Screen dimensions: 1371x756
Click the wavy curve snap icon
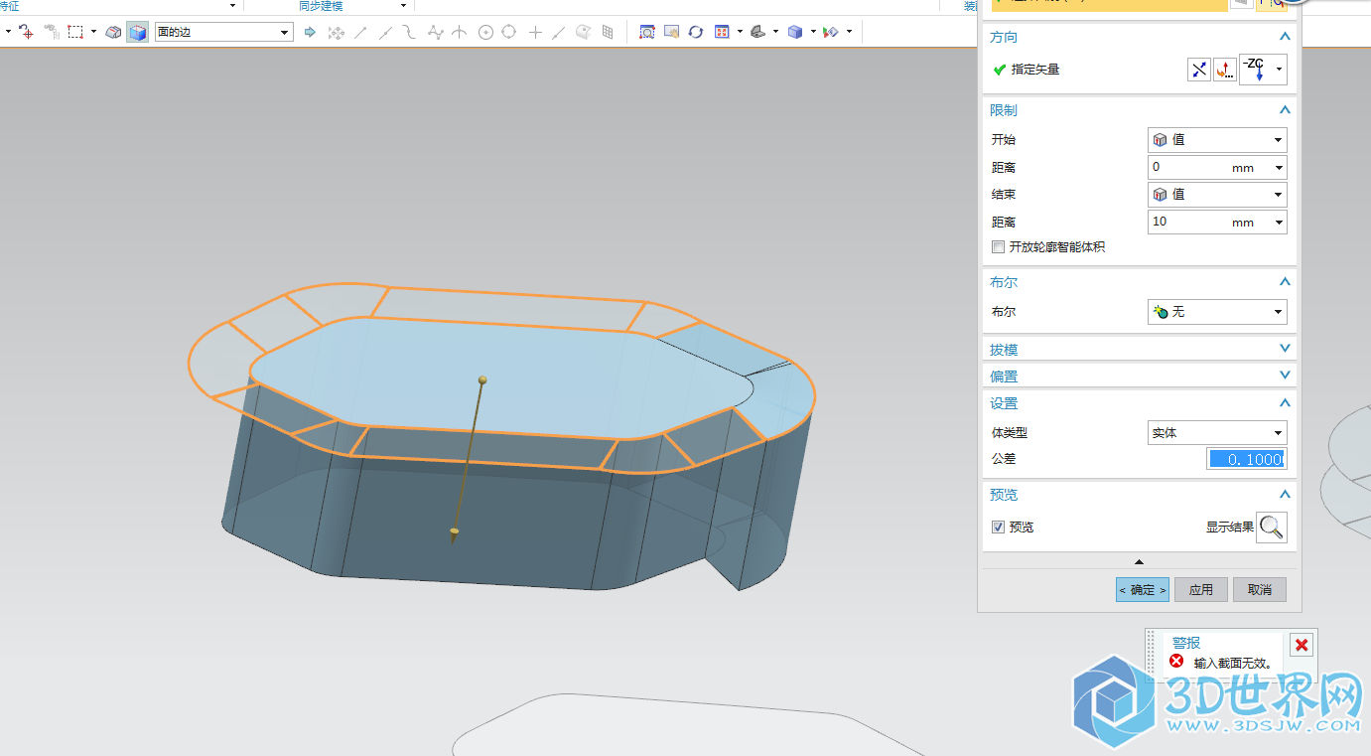(x=408, y=32)
